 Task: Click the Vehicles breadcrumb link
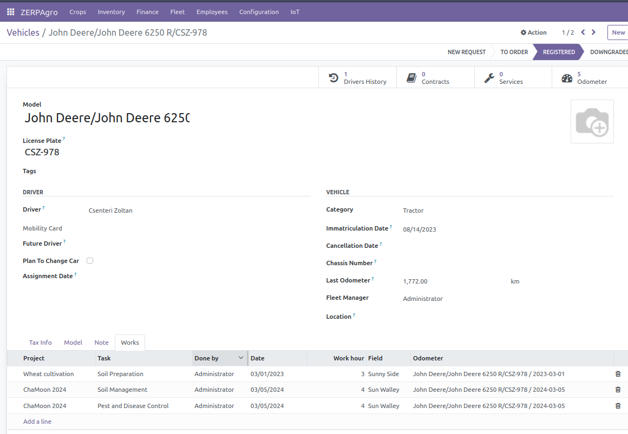[x=23, y=32]
